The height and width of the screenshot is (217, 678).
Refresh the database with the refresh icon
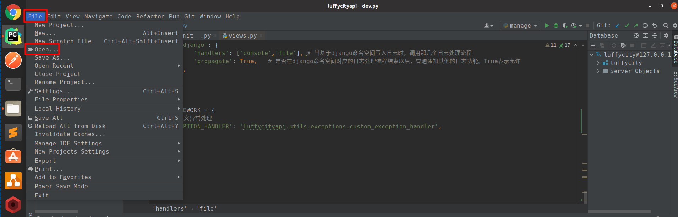[614, 45]
